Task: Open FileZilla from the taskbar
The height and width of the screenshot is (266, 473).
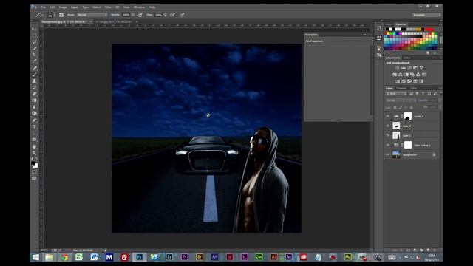Action: 124,257
